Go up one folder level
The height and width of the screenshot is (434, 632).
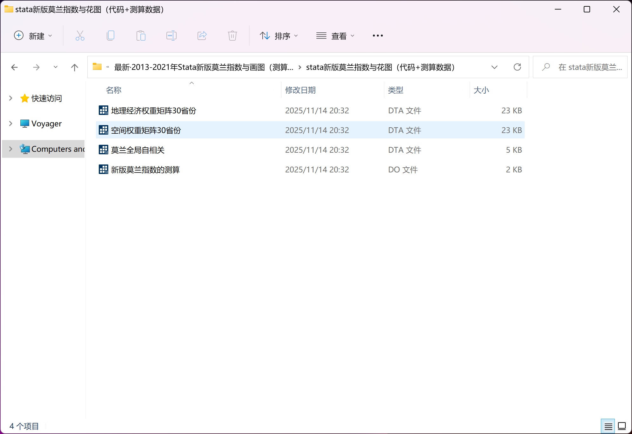(x=74, y=67)
